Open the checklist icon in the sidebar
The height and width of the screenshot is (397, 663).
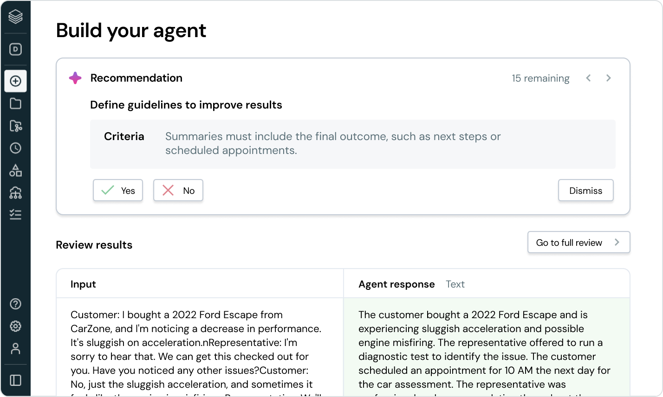[15, 214]
